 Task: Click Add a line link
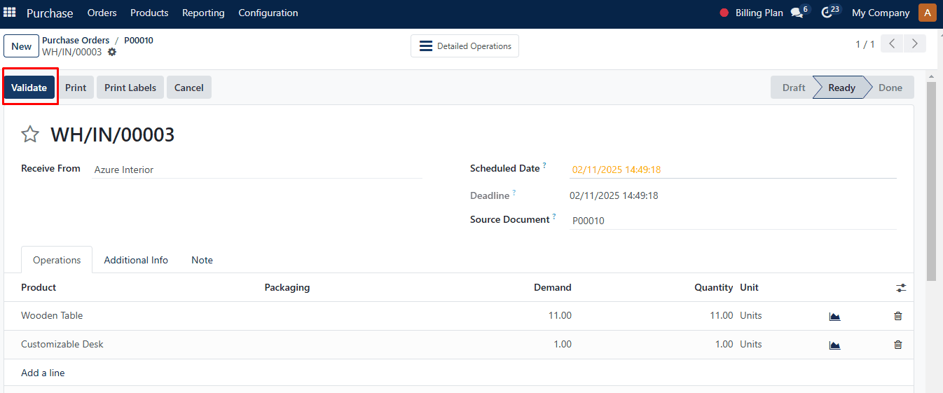[x=43, y=373]
